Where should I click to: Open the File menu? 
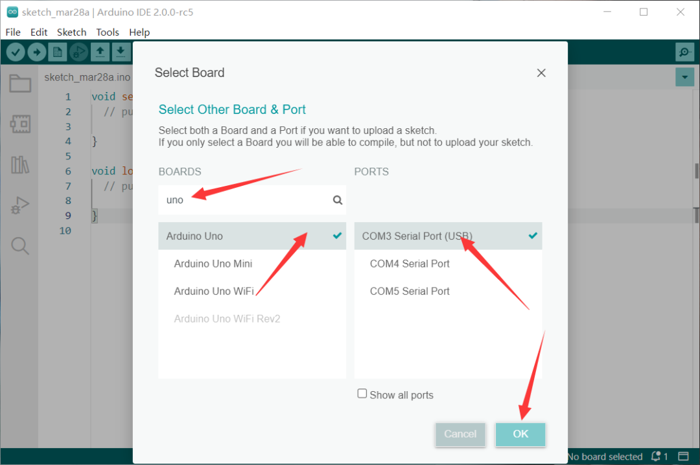[x=13, y=32]
